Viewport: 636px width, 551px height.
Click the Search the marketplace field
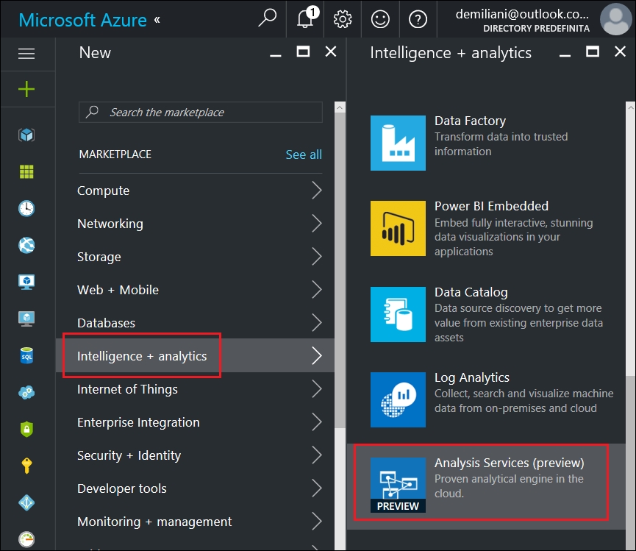[201, 113]
